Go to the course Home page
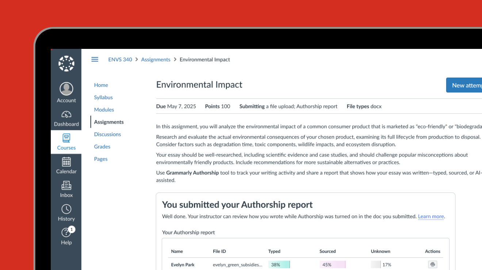The height and width of the screenshot is (270, 482). pos(101,85)
